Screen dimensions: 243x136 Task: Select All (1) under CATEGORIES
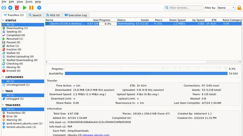[23, 81]
